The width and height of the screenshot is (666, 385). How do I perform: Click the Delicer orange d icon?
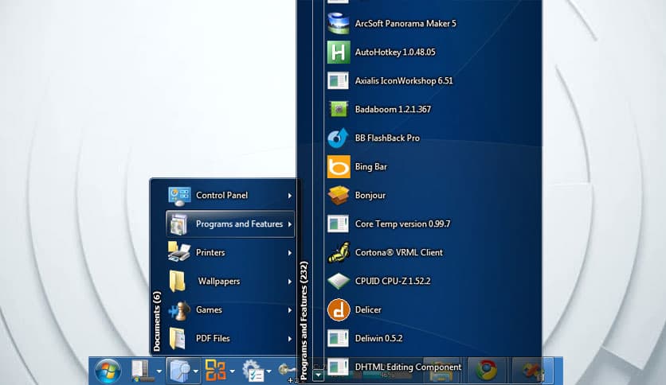click(x=339, y=310)
